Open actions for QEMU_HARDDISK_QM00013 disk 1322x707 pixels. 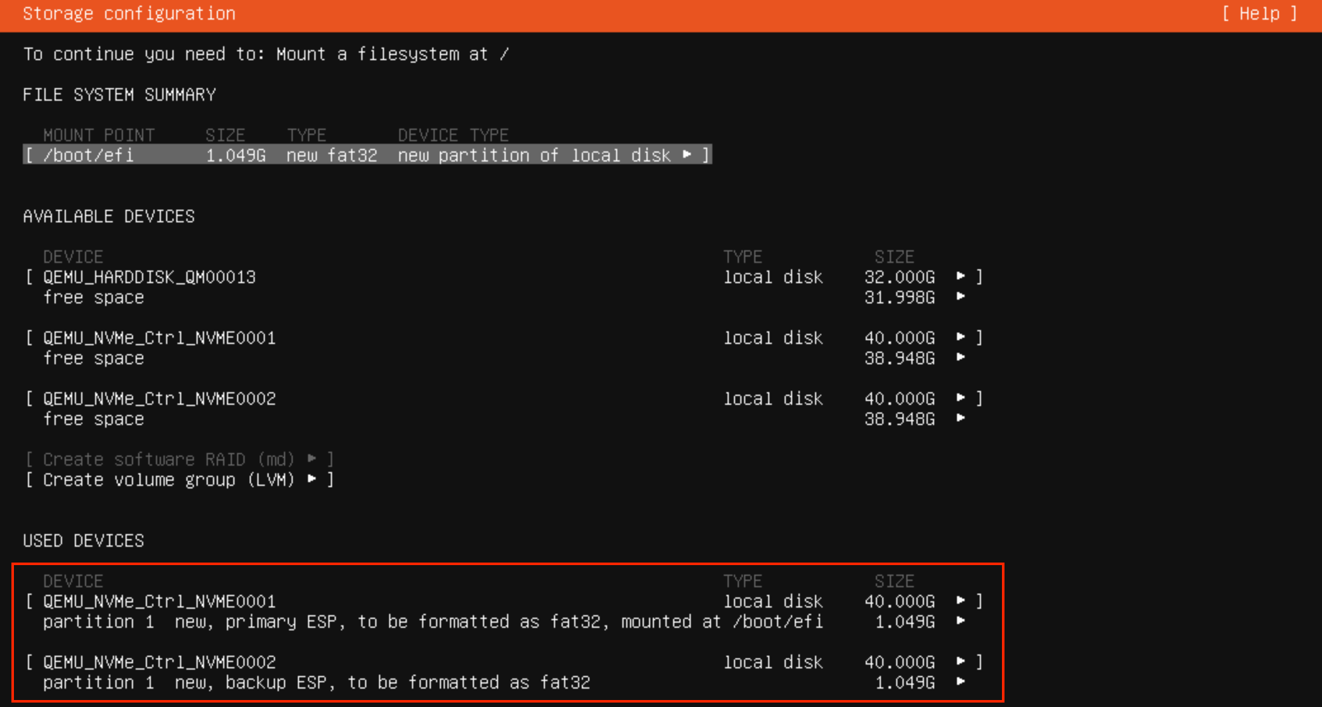click(x=961, y=277)
